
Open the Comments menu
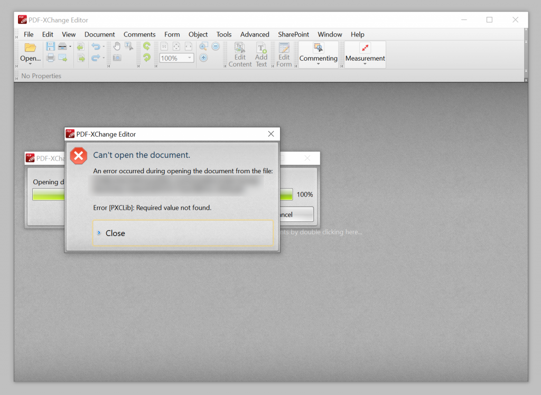pos(139,34)
